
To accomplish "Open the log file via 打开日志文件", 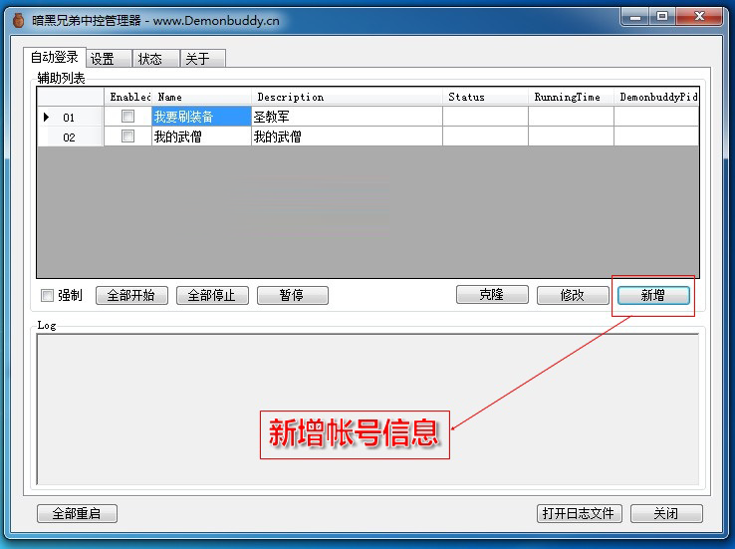I will click(579, 513).
